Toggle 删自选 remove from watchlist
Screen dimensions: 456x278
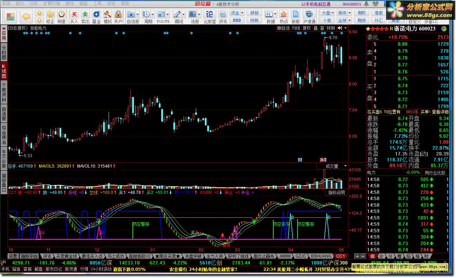tap(283, 28)
